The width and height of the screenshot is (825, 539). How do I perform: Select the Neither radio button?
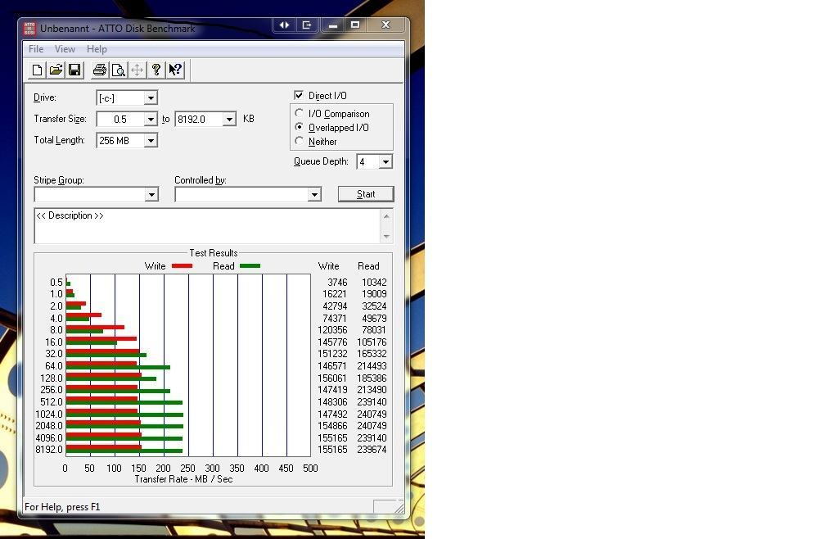(x=300, y=141)
